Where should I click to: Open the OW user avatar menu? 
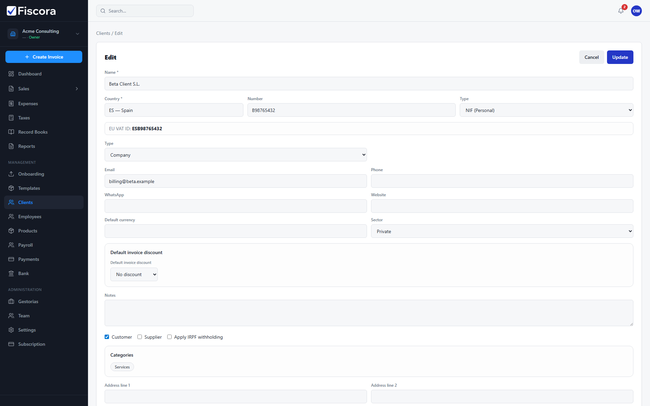[636, 11]
